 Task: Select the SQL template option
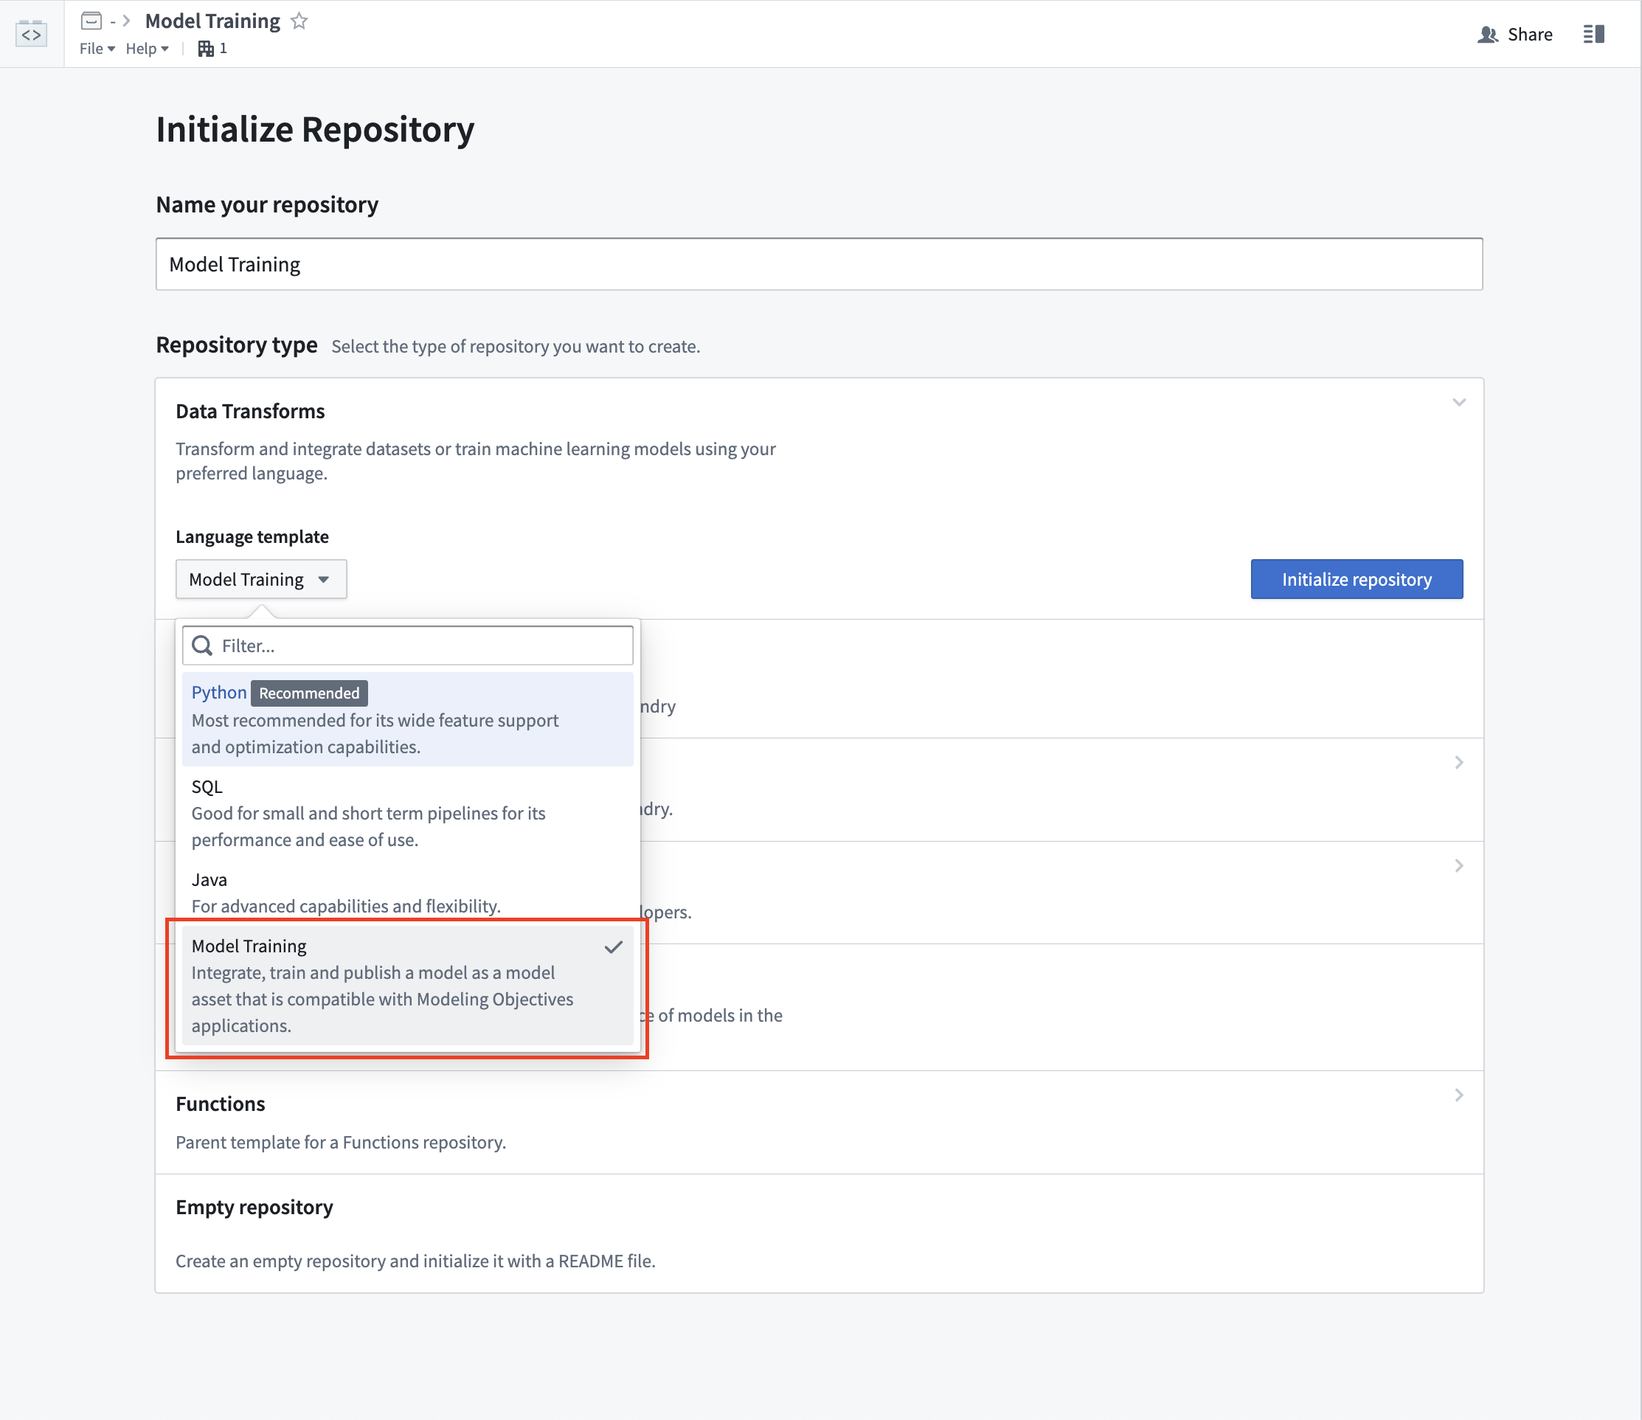click(x=407, y=812)
